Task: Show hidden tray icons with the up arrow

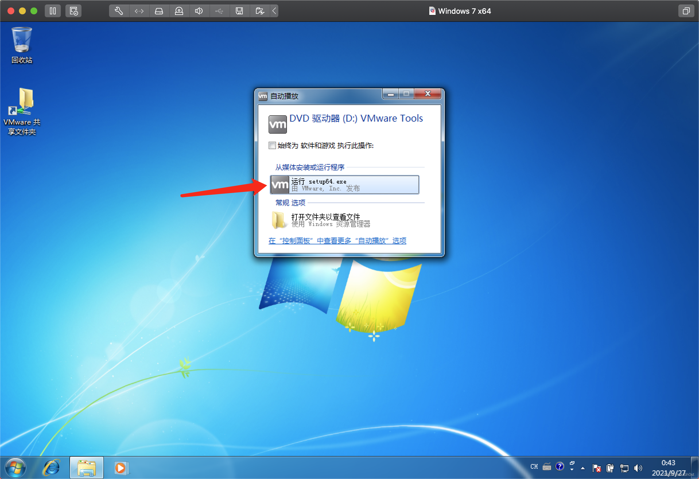Action: pyautogui.click(x=582, y=468)
